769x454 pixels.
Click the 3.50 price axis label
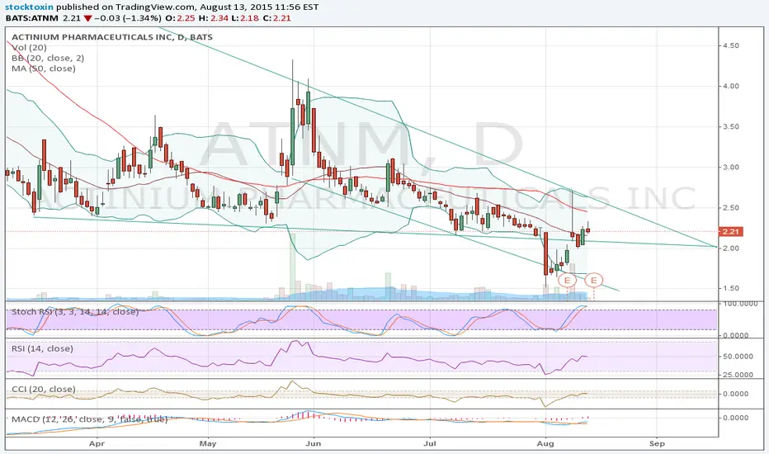[731, 126]
